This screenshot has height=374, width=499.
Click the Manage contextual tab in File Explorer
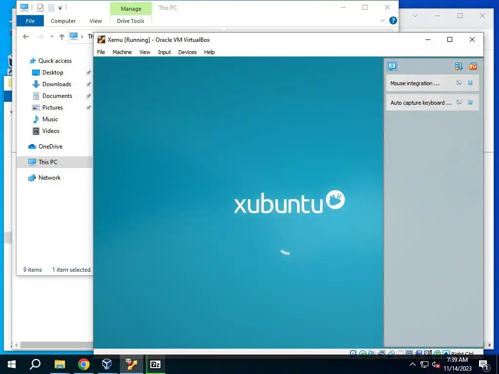click(131, 9)
